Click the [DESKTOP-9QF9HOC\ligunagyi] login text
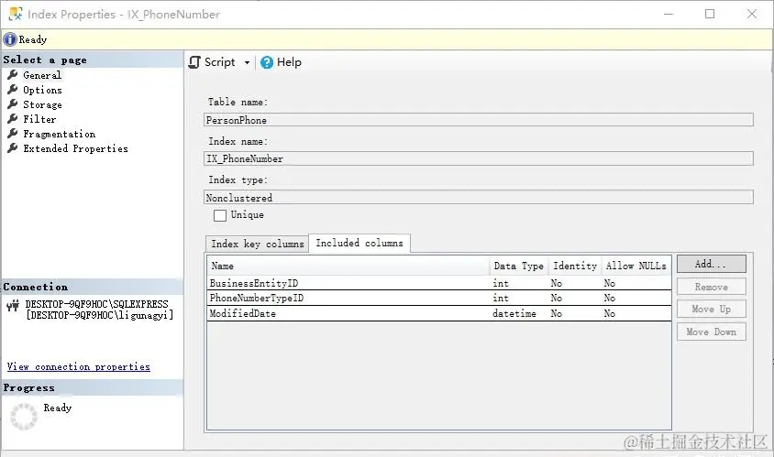774x457 pixels. tap(99, 315)
